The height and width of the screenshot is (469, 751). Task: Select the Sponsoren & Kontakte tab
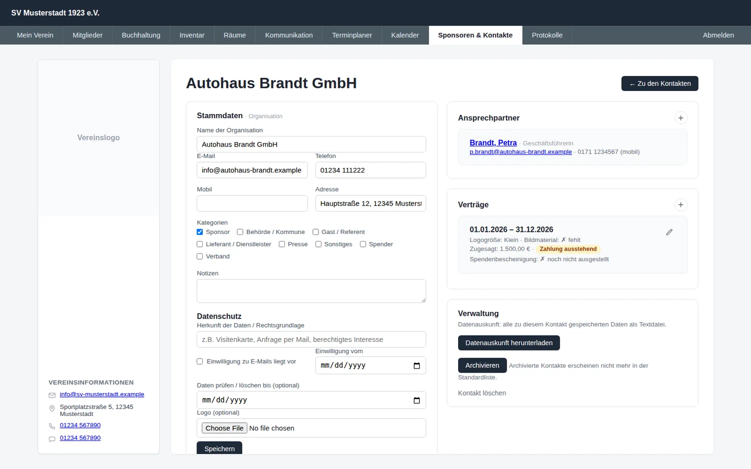tap(475, 35)
